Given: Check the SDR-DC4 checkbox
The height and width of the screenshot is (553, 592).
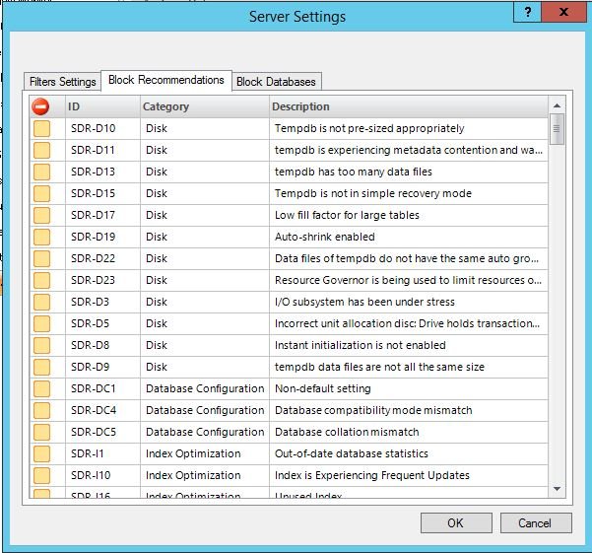Looking at the screenshot, I should [41, 410].
